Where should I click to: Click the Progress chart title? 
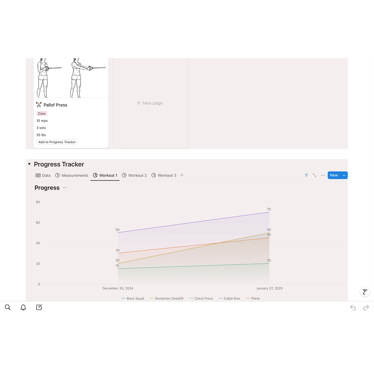click(47, 188)
